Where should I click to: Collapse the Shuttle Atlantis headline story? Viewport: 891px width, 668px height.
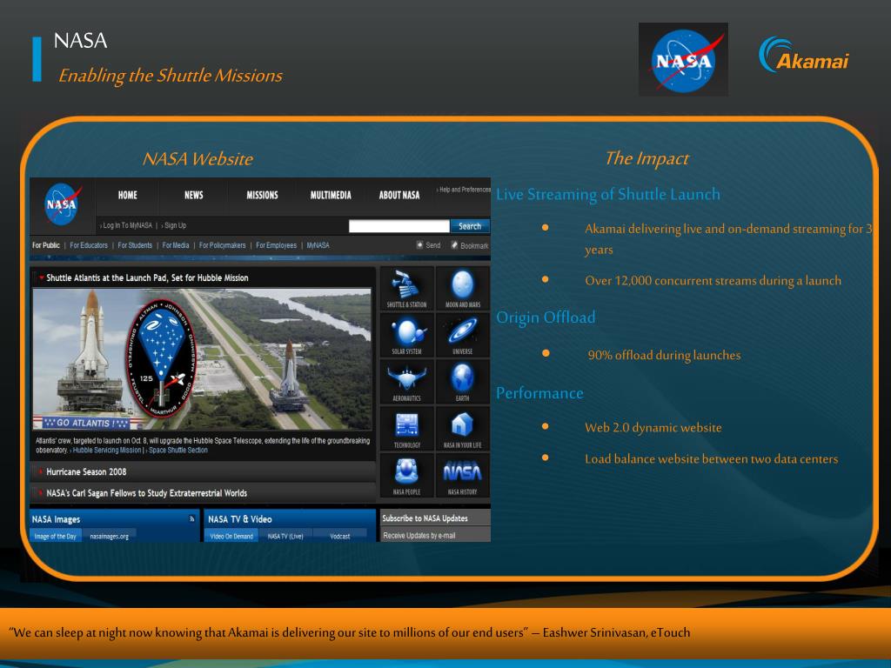(42, 277)
